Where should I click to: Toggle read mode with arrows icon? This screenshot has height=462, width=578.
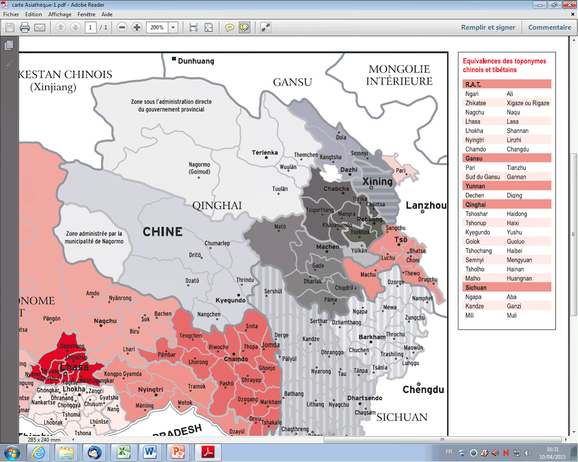click(266, 28)
